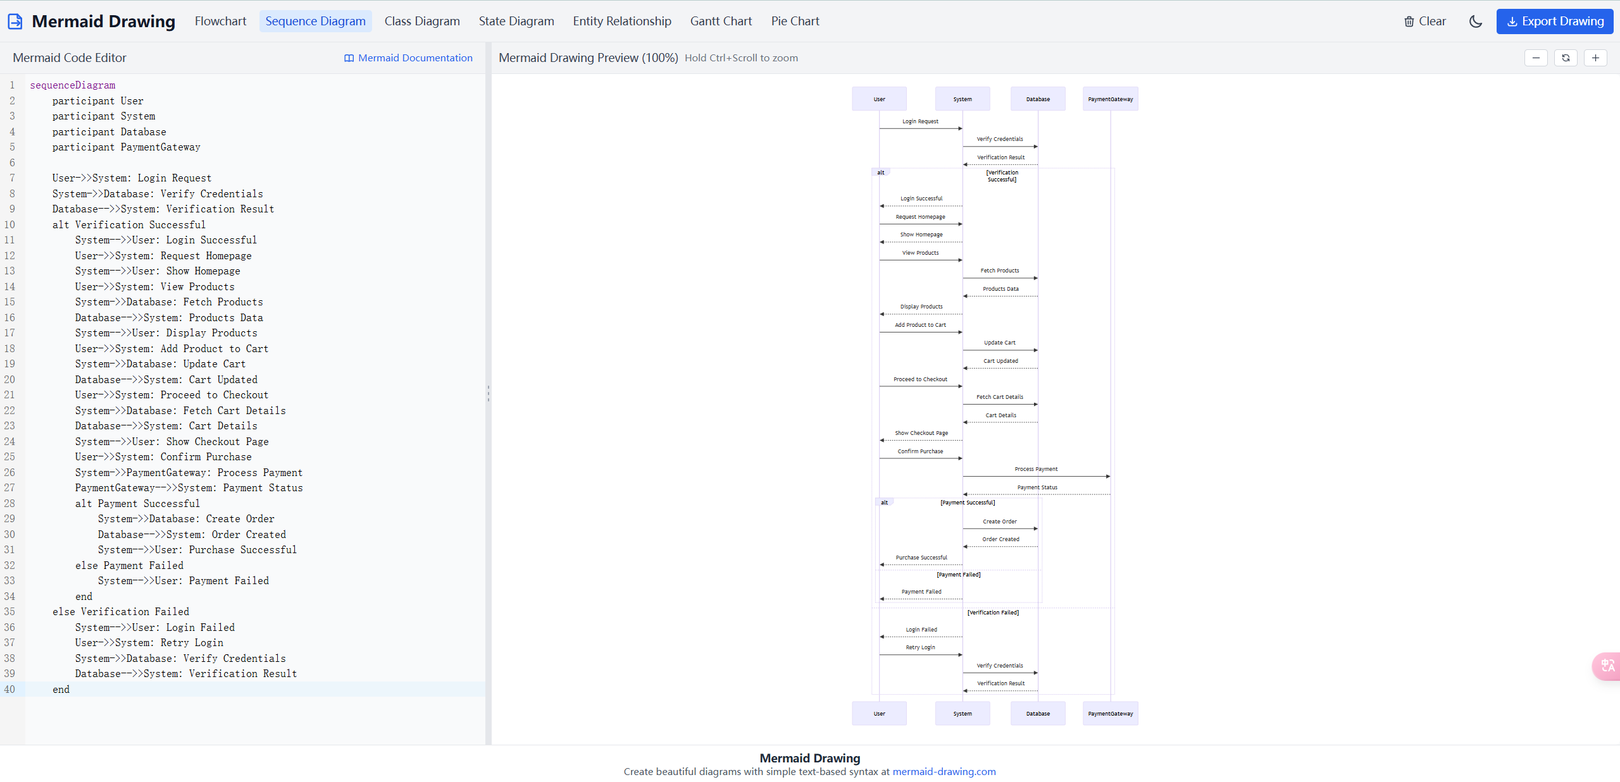The image size is (1620, 782).
Task: Click the top User participant box
Action: 879,99
